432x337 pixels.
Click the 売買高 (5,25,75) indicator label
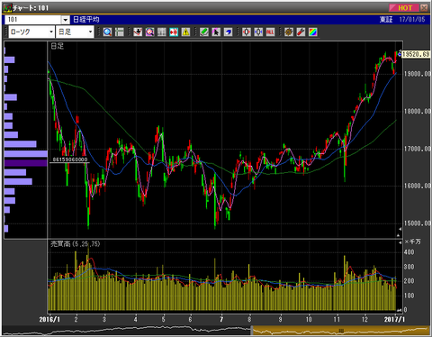(x=75, y=243)
